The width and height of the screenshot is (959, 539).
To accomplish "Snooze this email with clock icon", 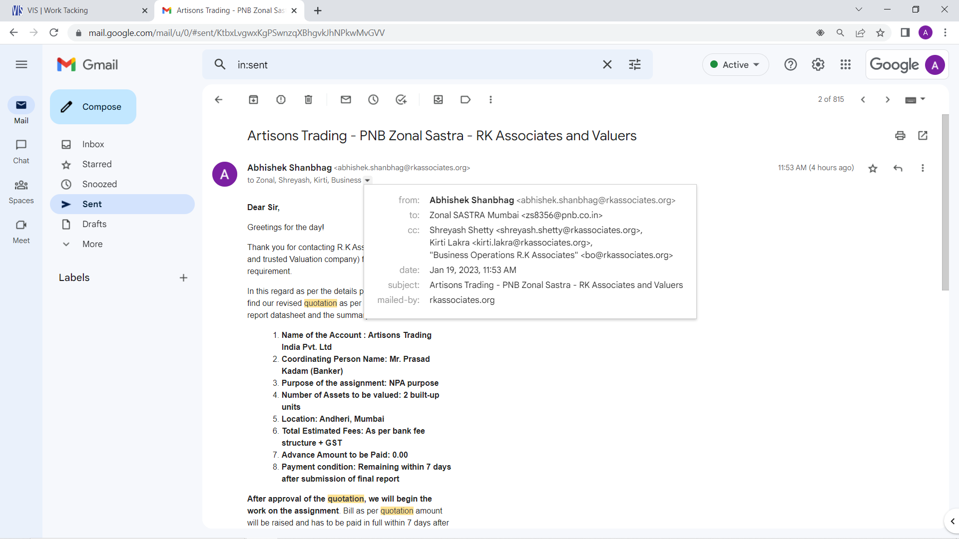I will (373, 99).
